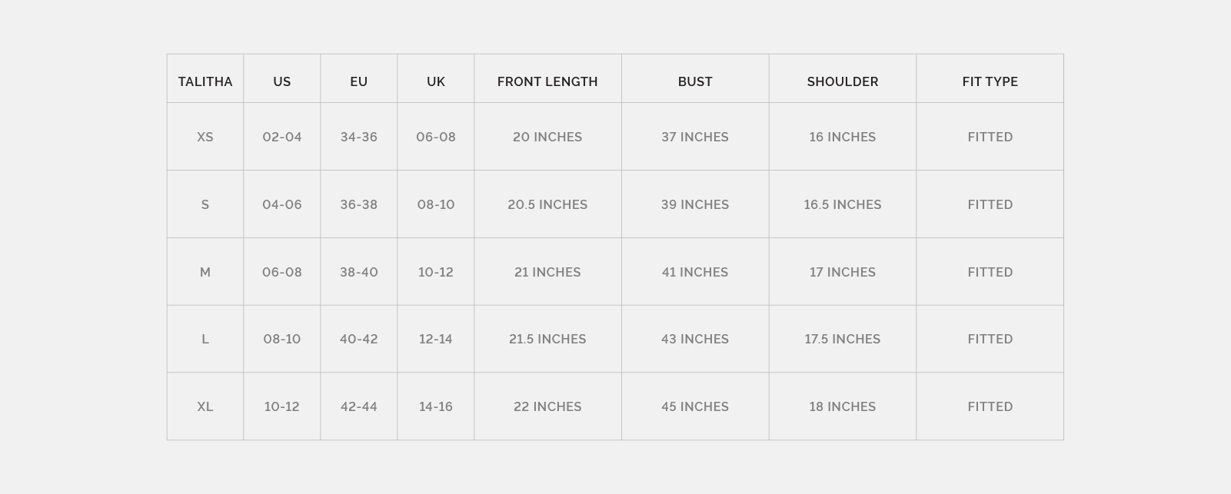This screenshot has height=494, width=1231.
Task: Select the SHOULDER column header
Action: tap(843, 81)
